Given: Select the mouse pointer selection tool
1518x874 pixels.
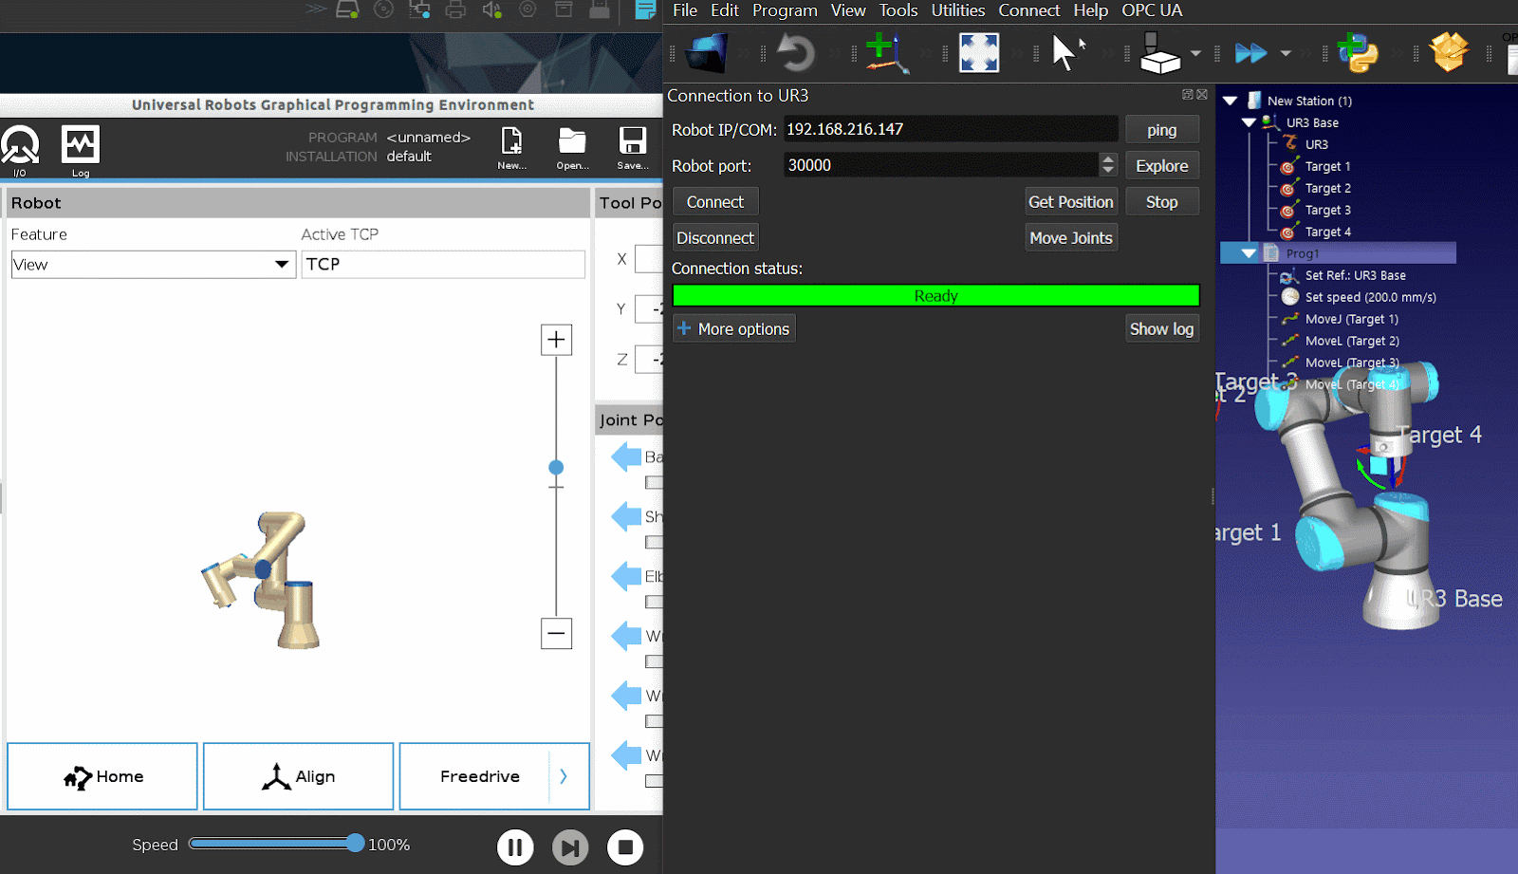Looking at the screenshot, I should 1067,53.
